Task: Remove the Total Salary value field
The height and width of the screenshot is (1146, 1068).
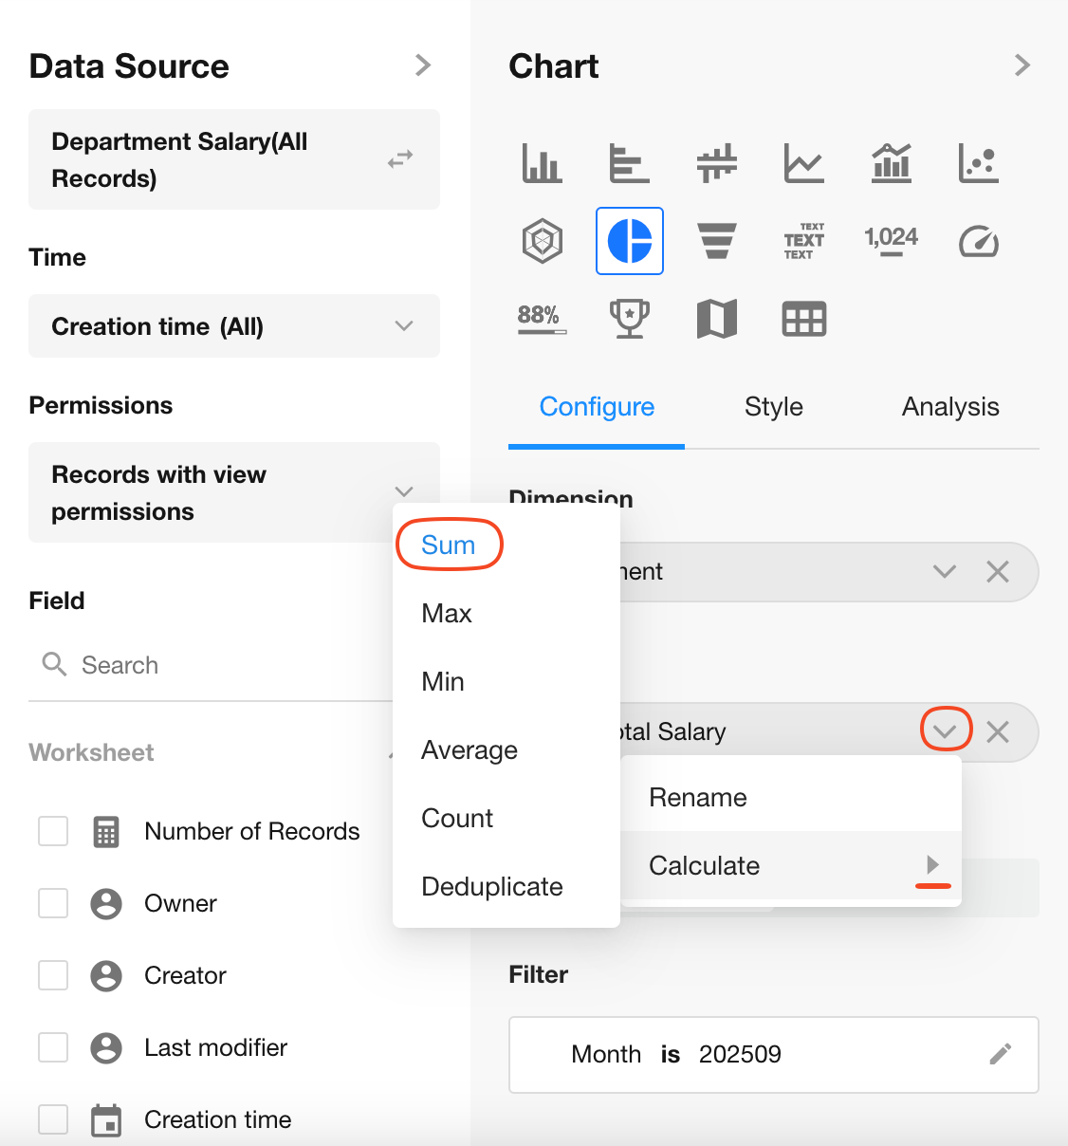Action: click(998, 731)
